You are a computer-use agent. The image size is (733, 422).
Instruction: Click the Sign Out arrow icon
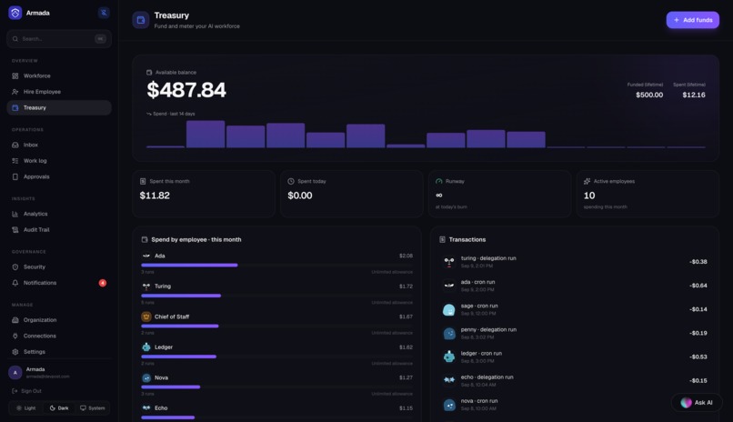tap(15, 391)
